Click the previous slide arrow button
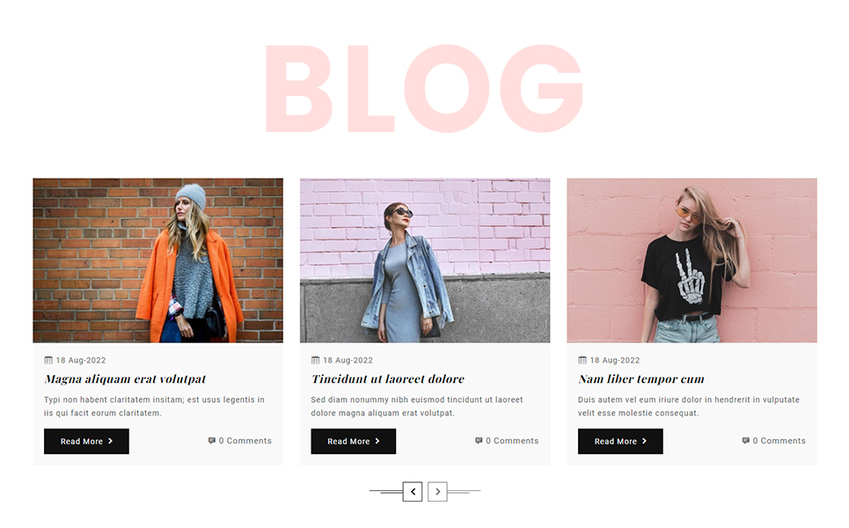849x528 pixels. tap(413, 492)
